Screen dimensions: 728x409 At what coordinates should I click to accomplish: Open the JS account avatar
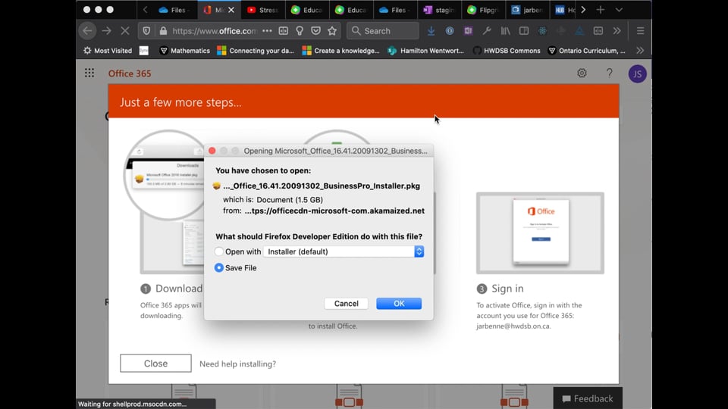pyautogui.click(x=638, y=73)
